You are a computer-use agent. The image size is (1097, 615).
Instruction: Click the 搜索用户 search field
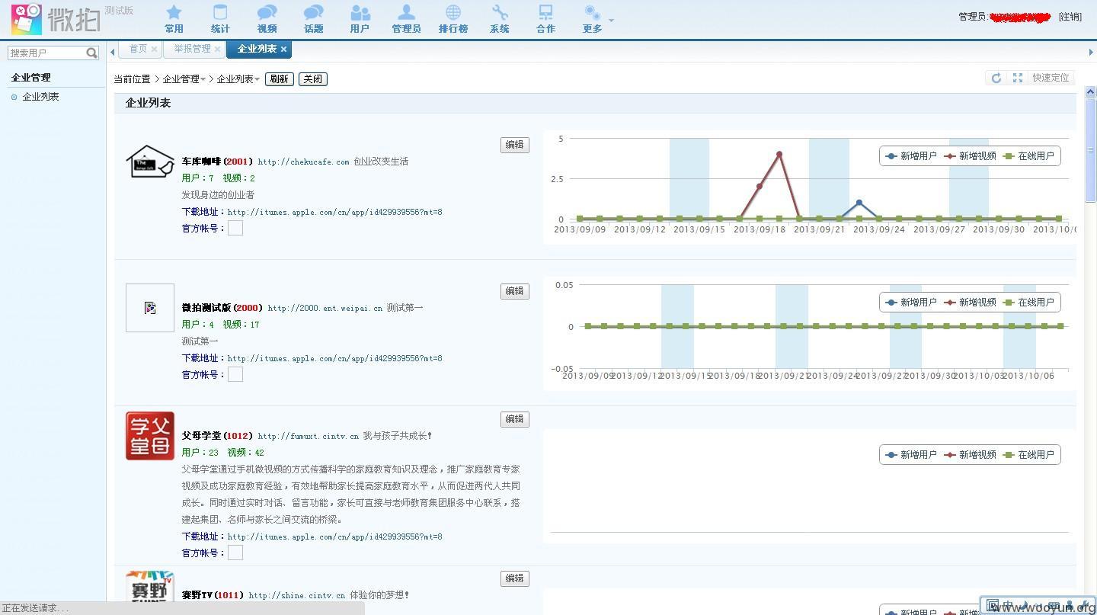pyautogui.click(x=47, y=53)
